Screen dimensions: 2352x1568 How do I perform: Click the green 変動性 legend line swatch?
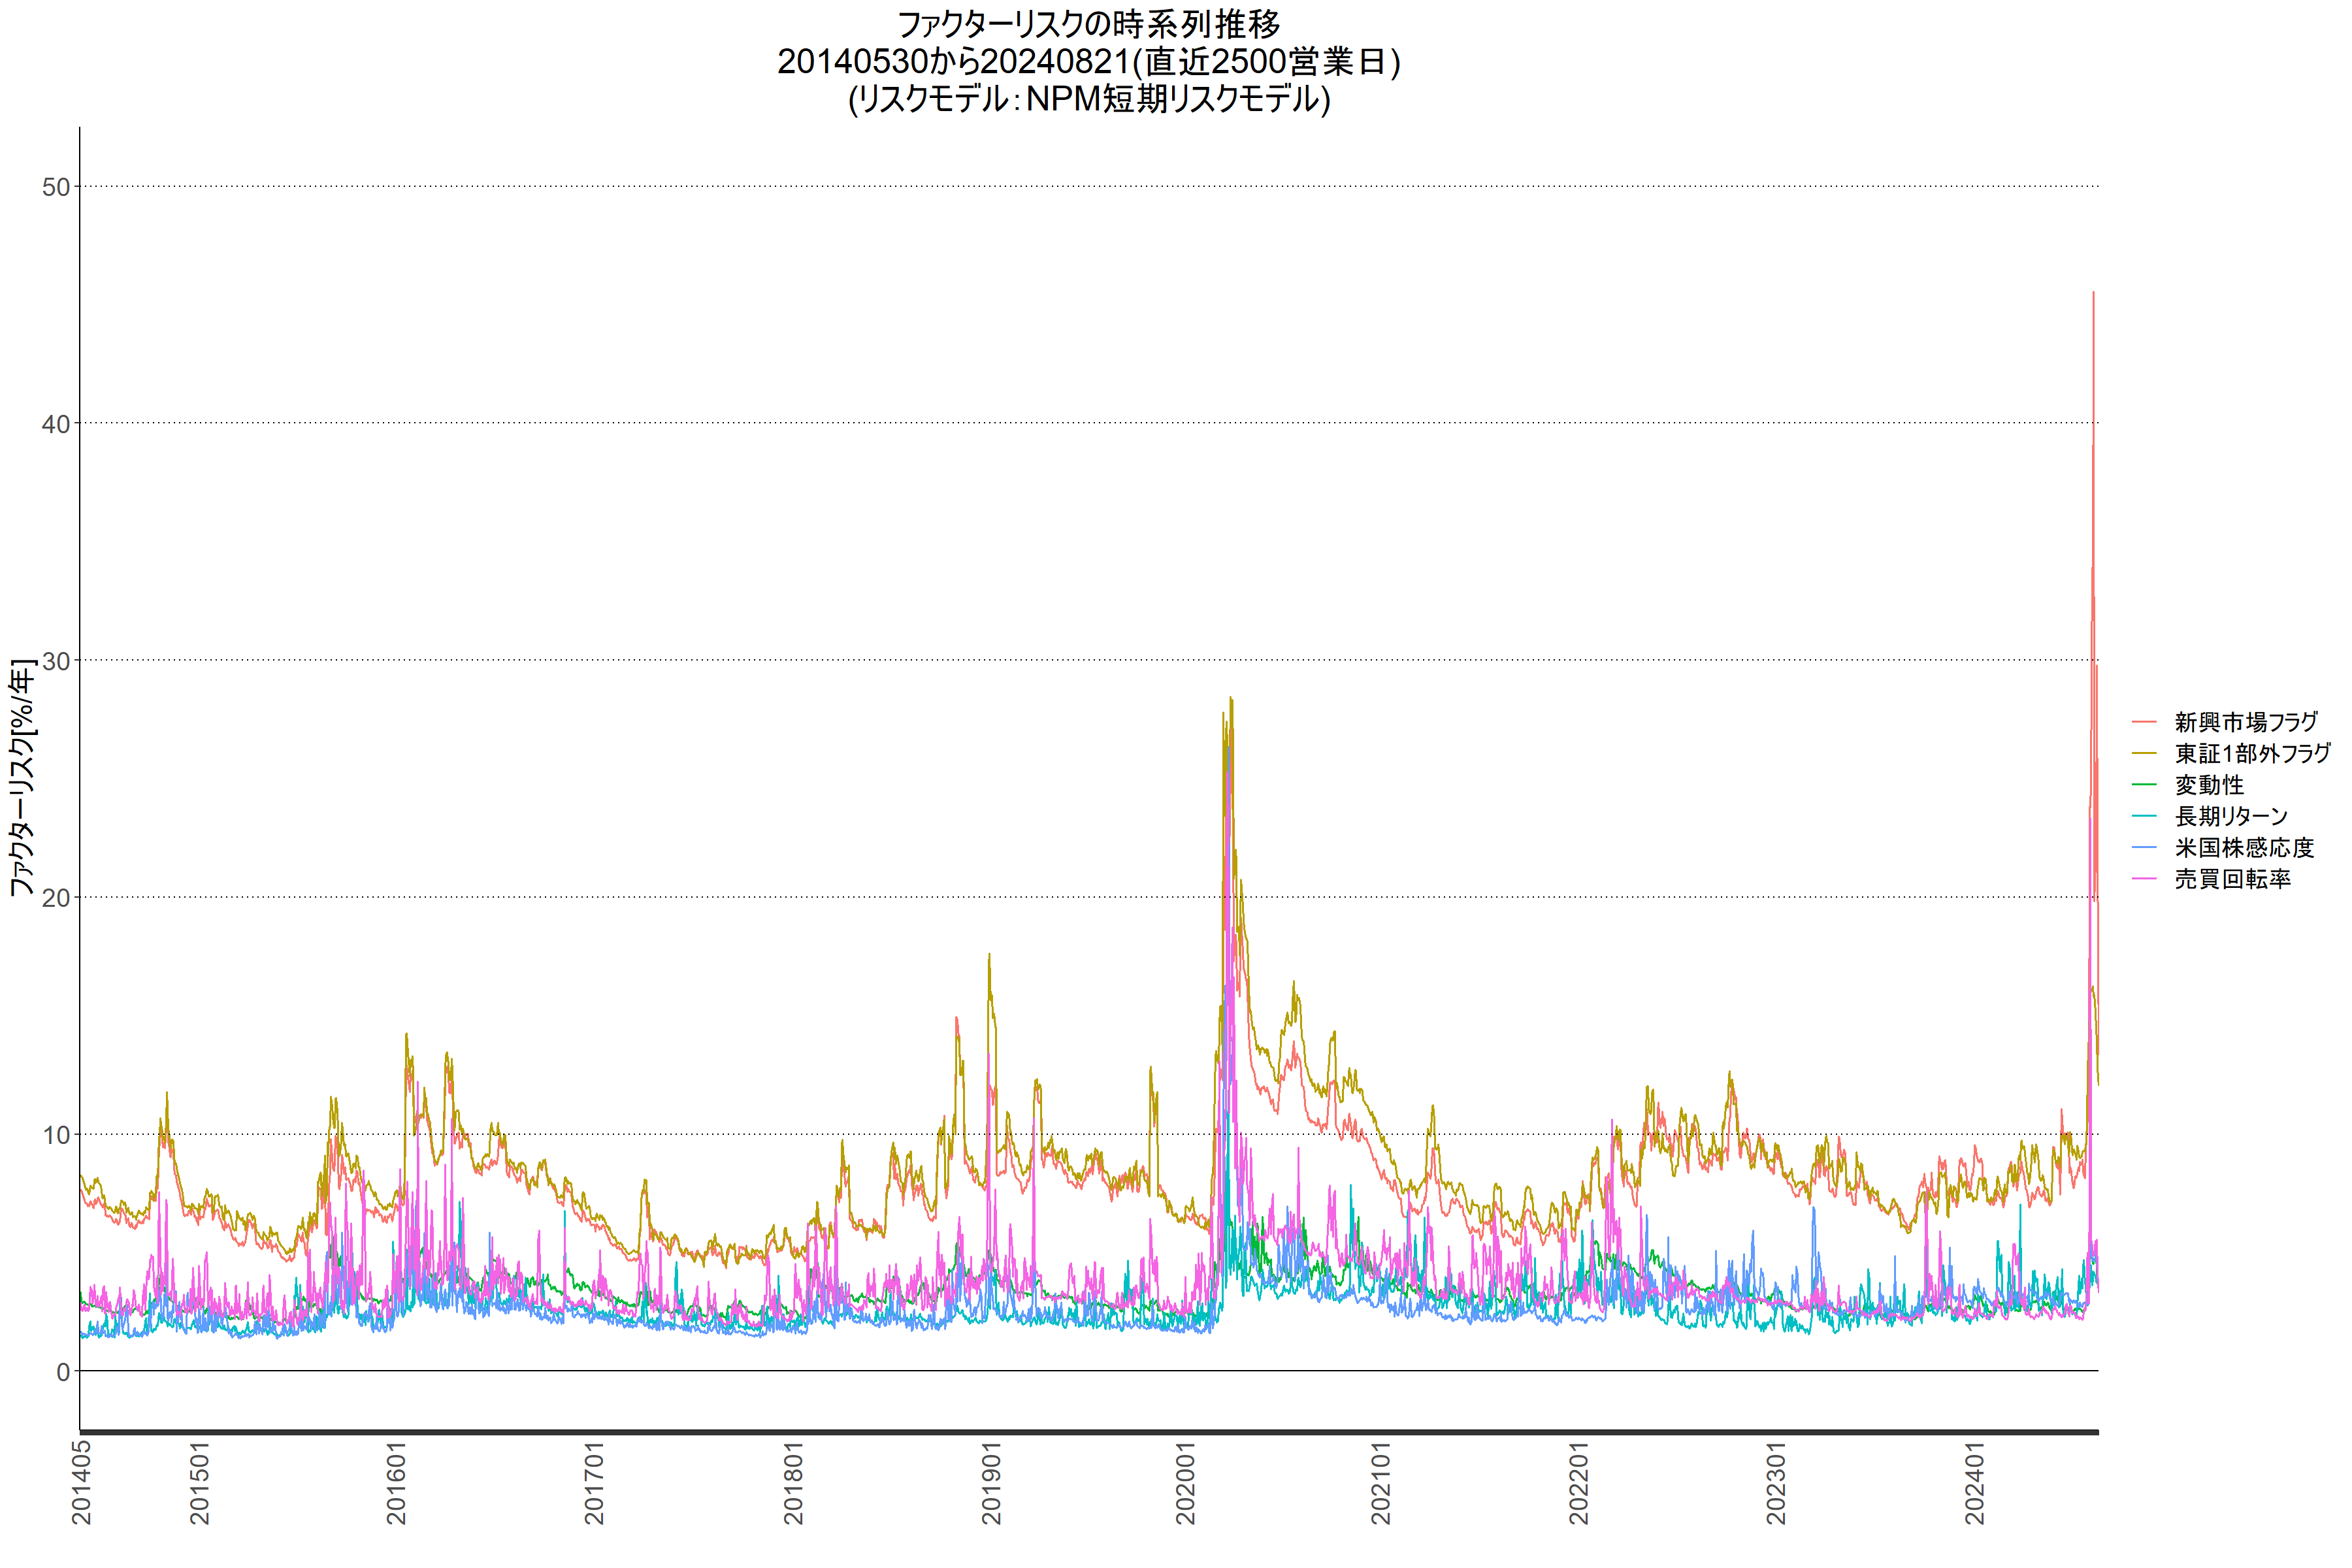pyautogui.click(x=2144, y=785)
